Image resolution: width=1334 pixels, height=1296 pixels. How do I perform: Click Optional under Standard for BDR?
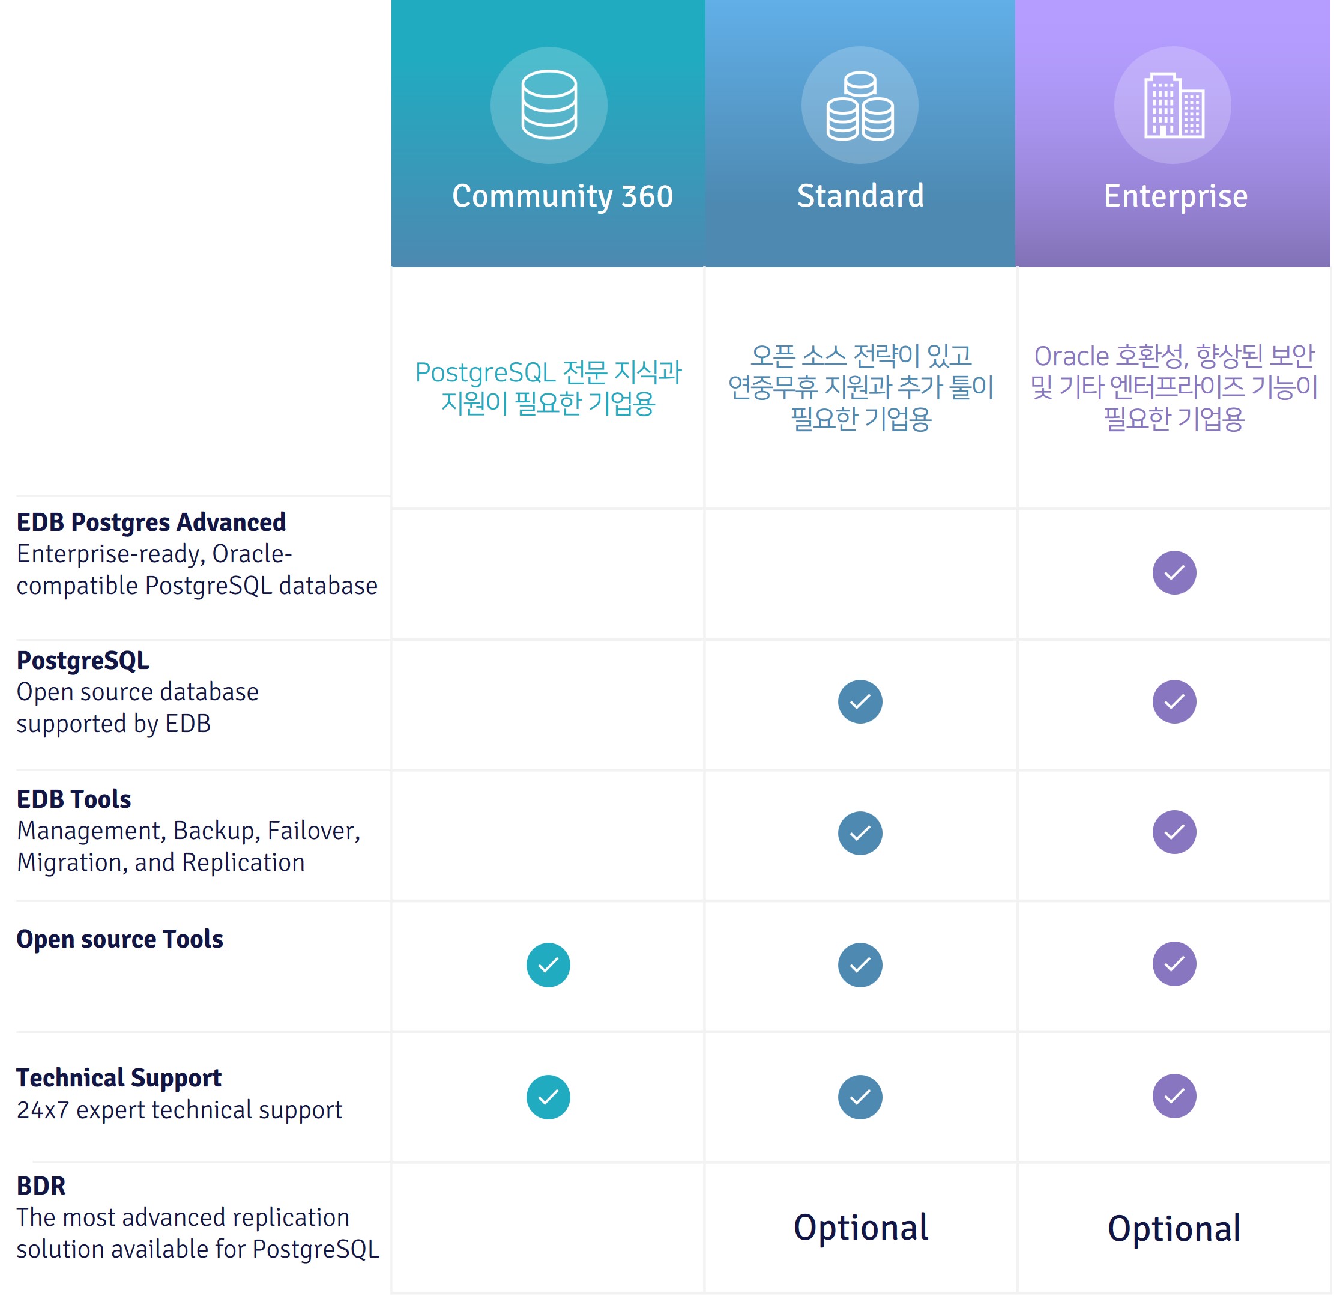pyautogui.click(x=860, y=1229)
